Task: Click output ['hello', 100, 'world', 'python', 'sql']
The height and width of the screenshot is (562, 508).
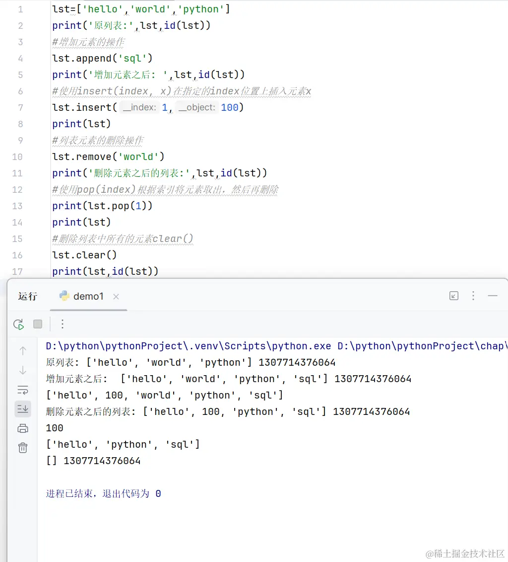Action: click(165, 396)
